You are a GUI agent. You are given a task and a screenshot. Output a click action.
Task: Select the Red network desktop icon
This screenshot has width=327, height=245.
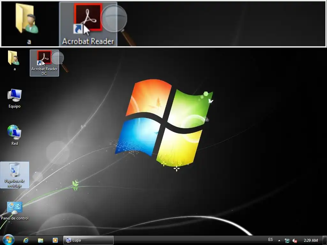pyautogui.click(x=14, y=135)
